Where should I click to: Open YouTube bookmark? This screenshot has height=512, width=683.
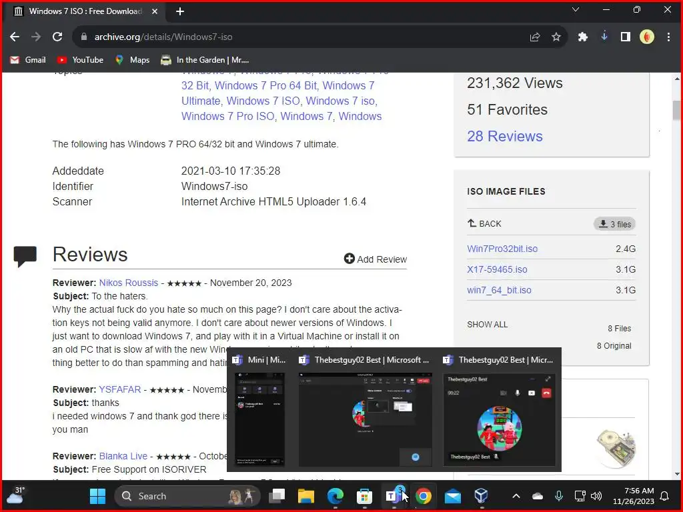coord(81,60)
